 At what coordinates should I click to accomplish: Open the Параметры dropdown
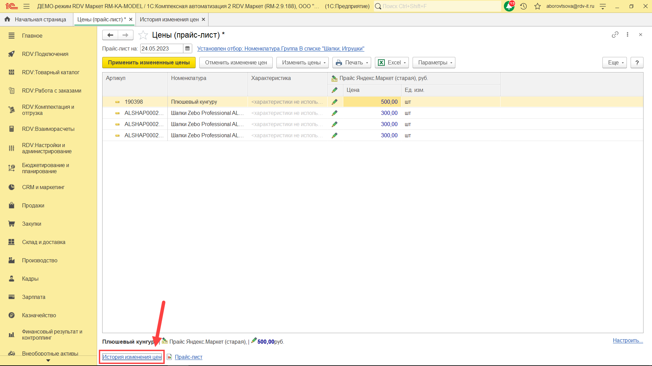434,62
